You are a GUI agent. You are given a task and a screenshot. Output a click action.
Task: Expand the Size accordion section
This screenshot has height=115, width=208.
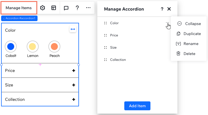[74, 85]
